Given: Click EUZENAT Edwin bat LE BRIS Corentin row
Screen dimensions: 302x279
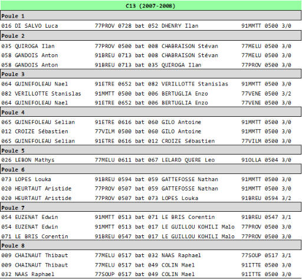Looking at the screenshot, I should [x=151, y=217].
